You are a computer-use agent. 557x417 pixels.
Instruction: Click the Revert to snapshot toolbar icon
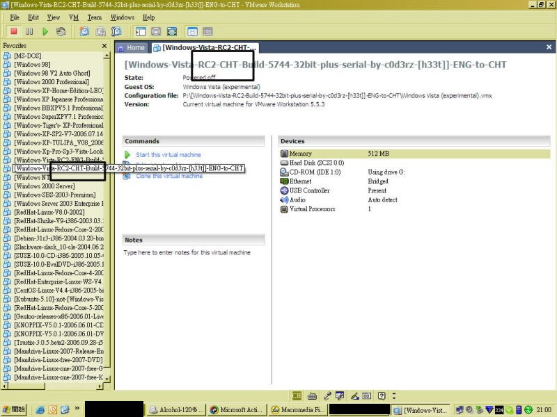click(x=100, y=31)
